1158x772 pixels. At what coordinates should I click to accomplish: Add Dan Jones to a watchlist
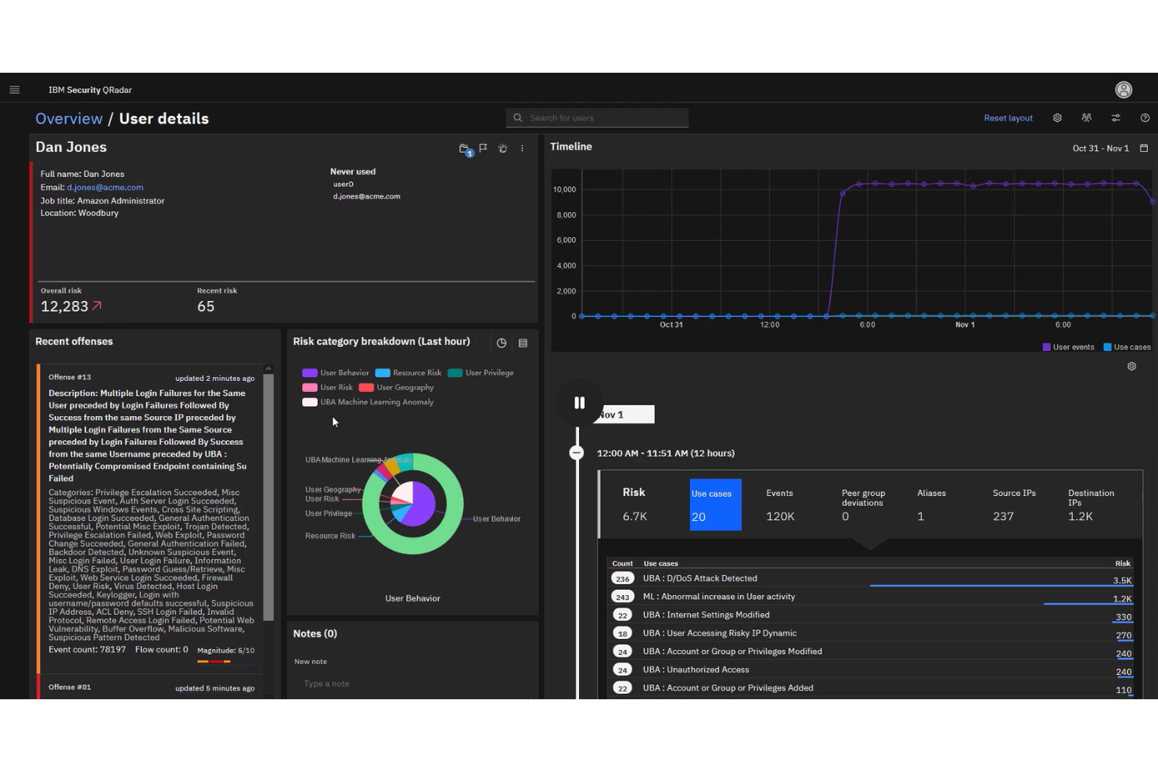[x=502, y=148]
